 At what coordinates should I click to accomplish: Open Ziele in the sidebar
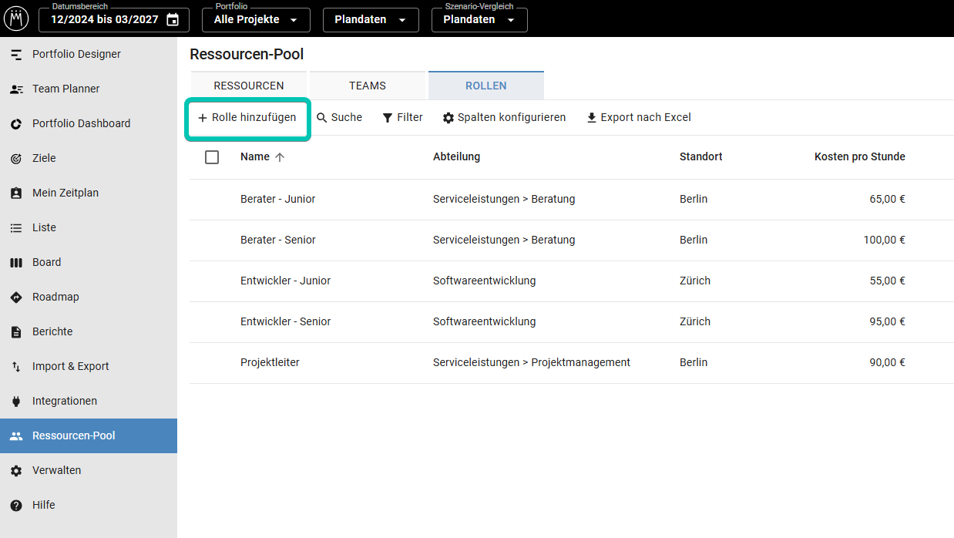coord(89,159)
